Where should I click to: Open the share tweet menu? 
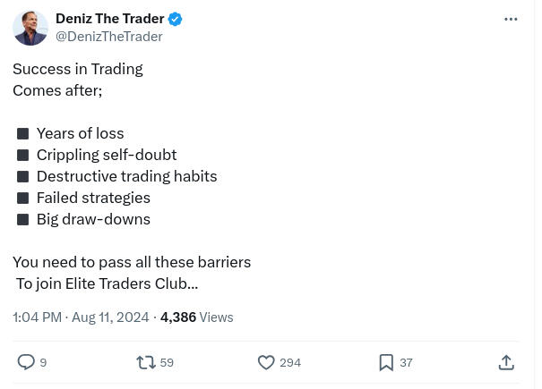point(506,362)
